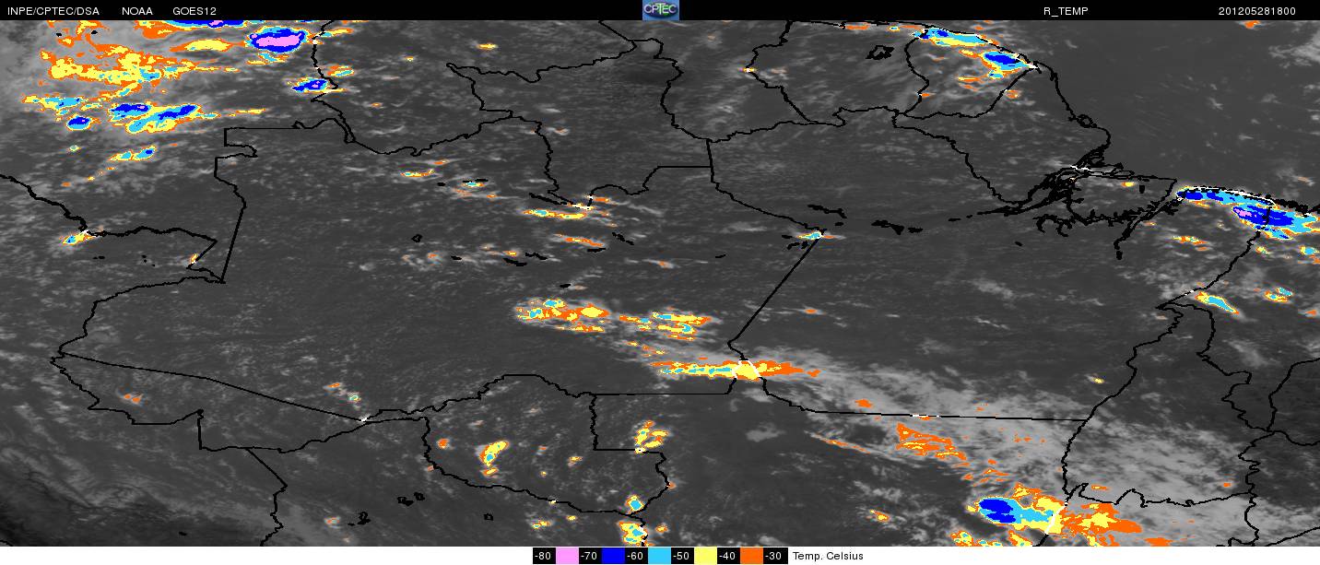Click the 'GOES12' satellite label
This screenshot has height=565, width=1320.
(x=194, y=11)
